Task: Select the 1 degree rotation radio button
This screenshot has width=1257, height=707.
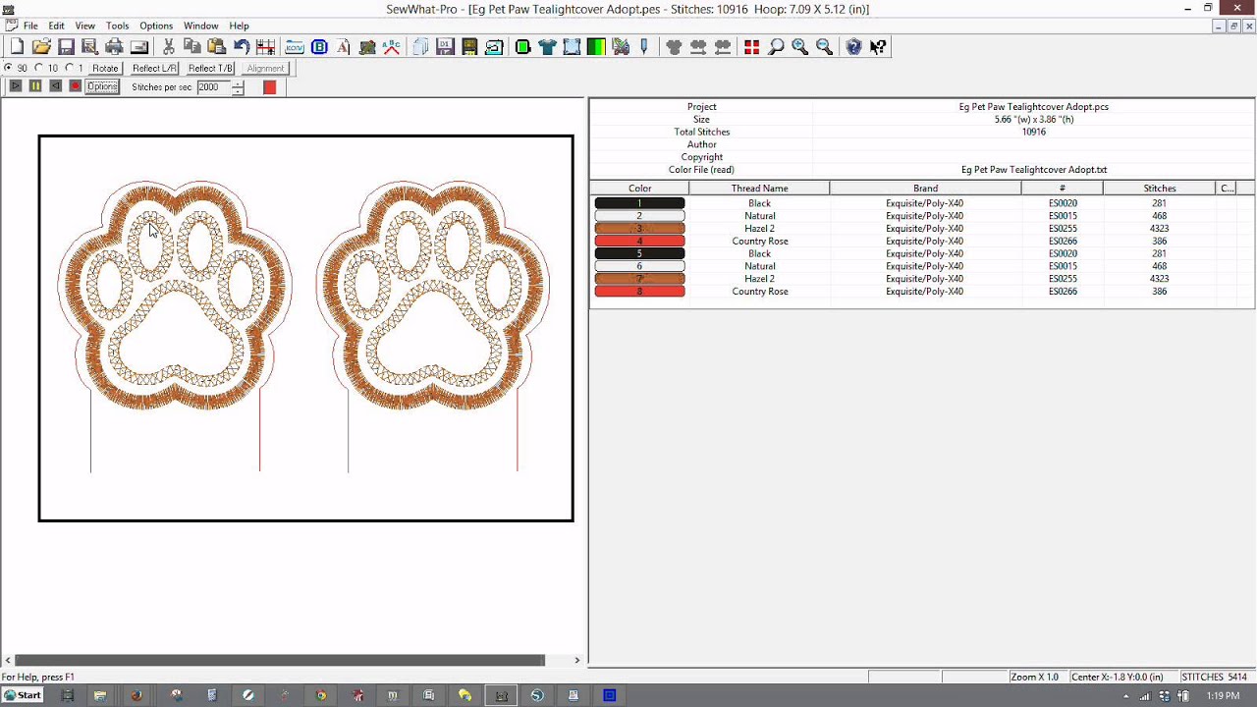Action: pyautogui.click(x=70, y=68)
